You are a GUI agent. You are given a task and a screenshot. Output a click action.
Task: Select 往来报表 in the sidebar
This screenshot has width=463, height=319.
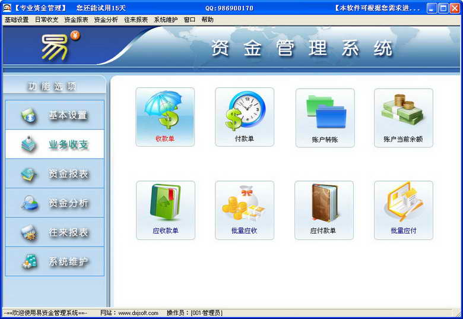point(55,232)
